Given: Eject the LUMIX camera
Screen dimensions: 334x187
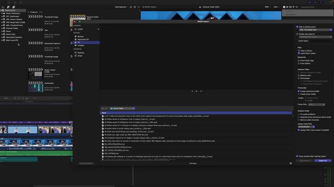Looking at the screenshot, I should click(x=99, y=29).
